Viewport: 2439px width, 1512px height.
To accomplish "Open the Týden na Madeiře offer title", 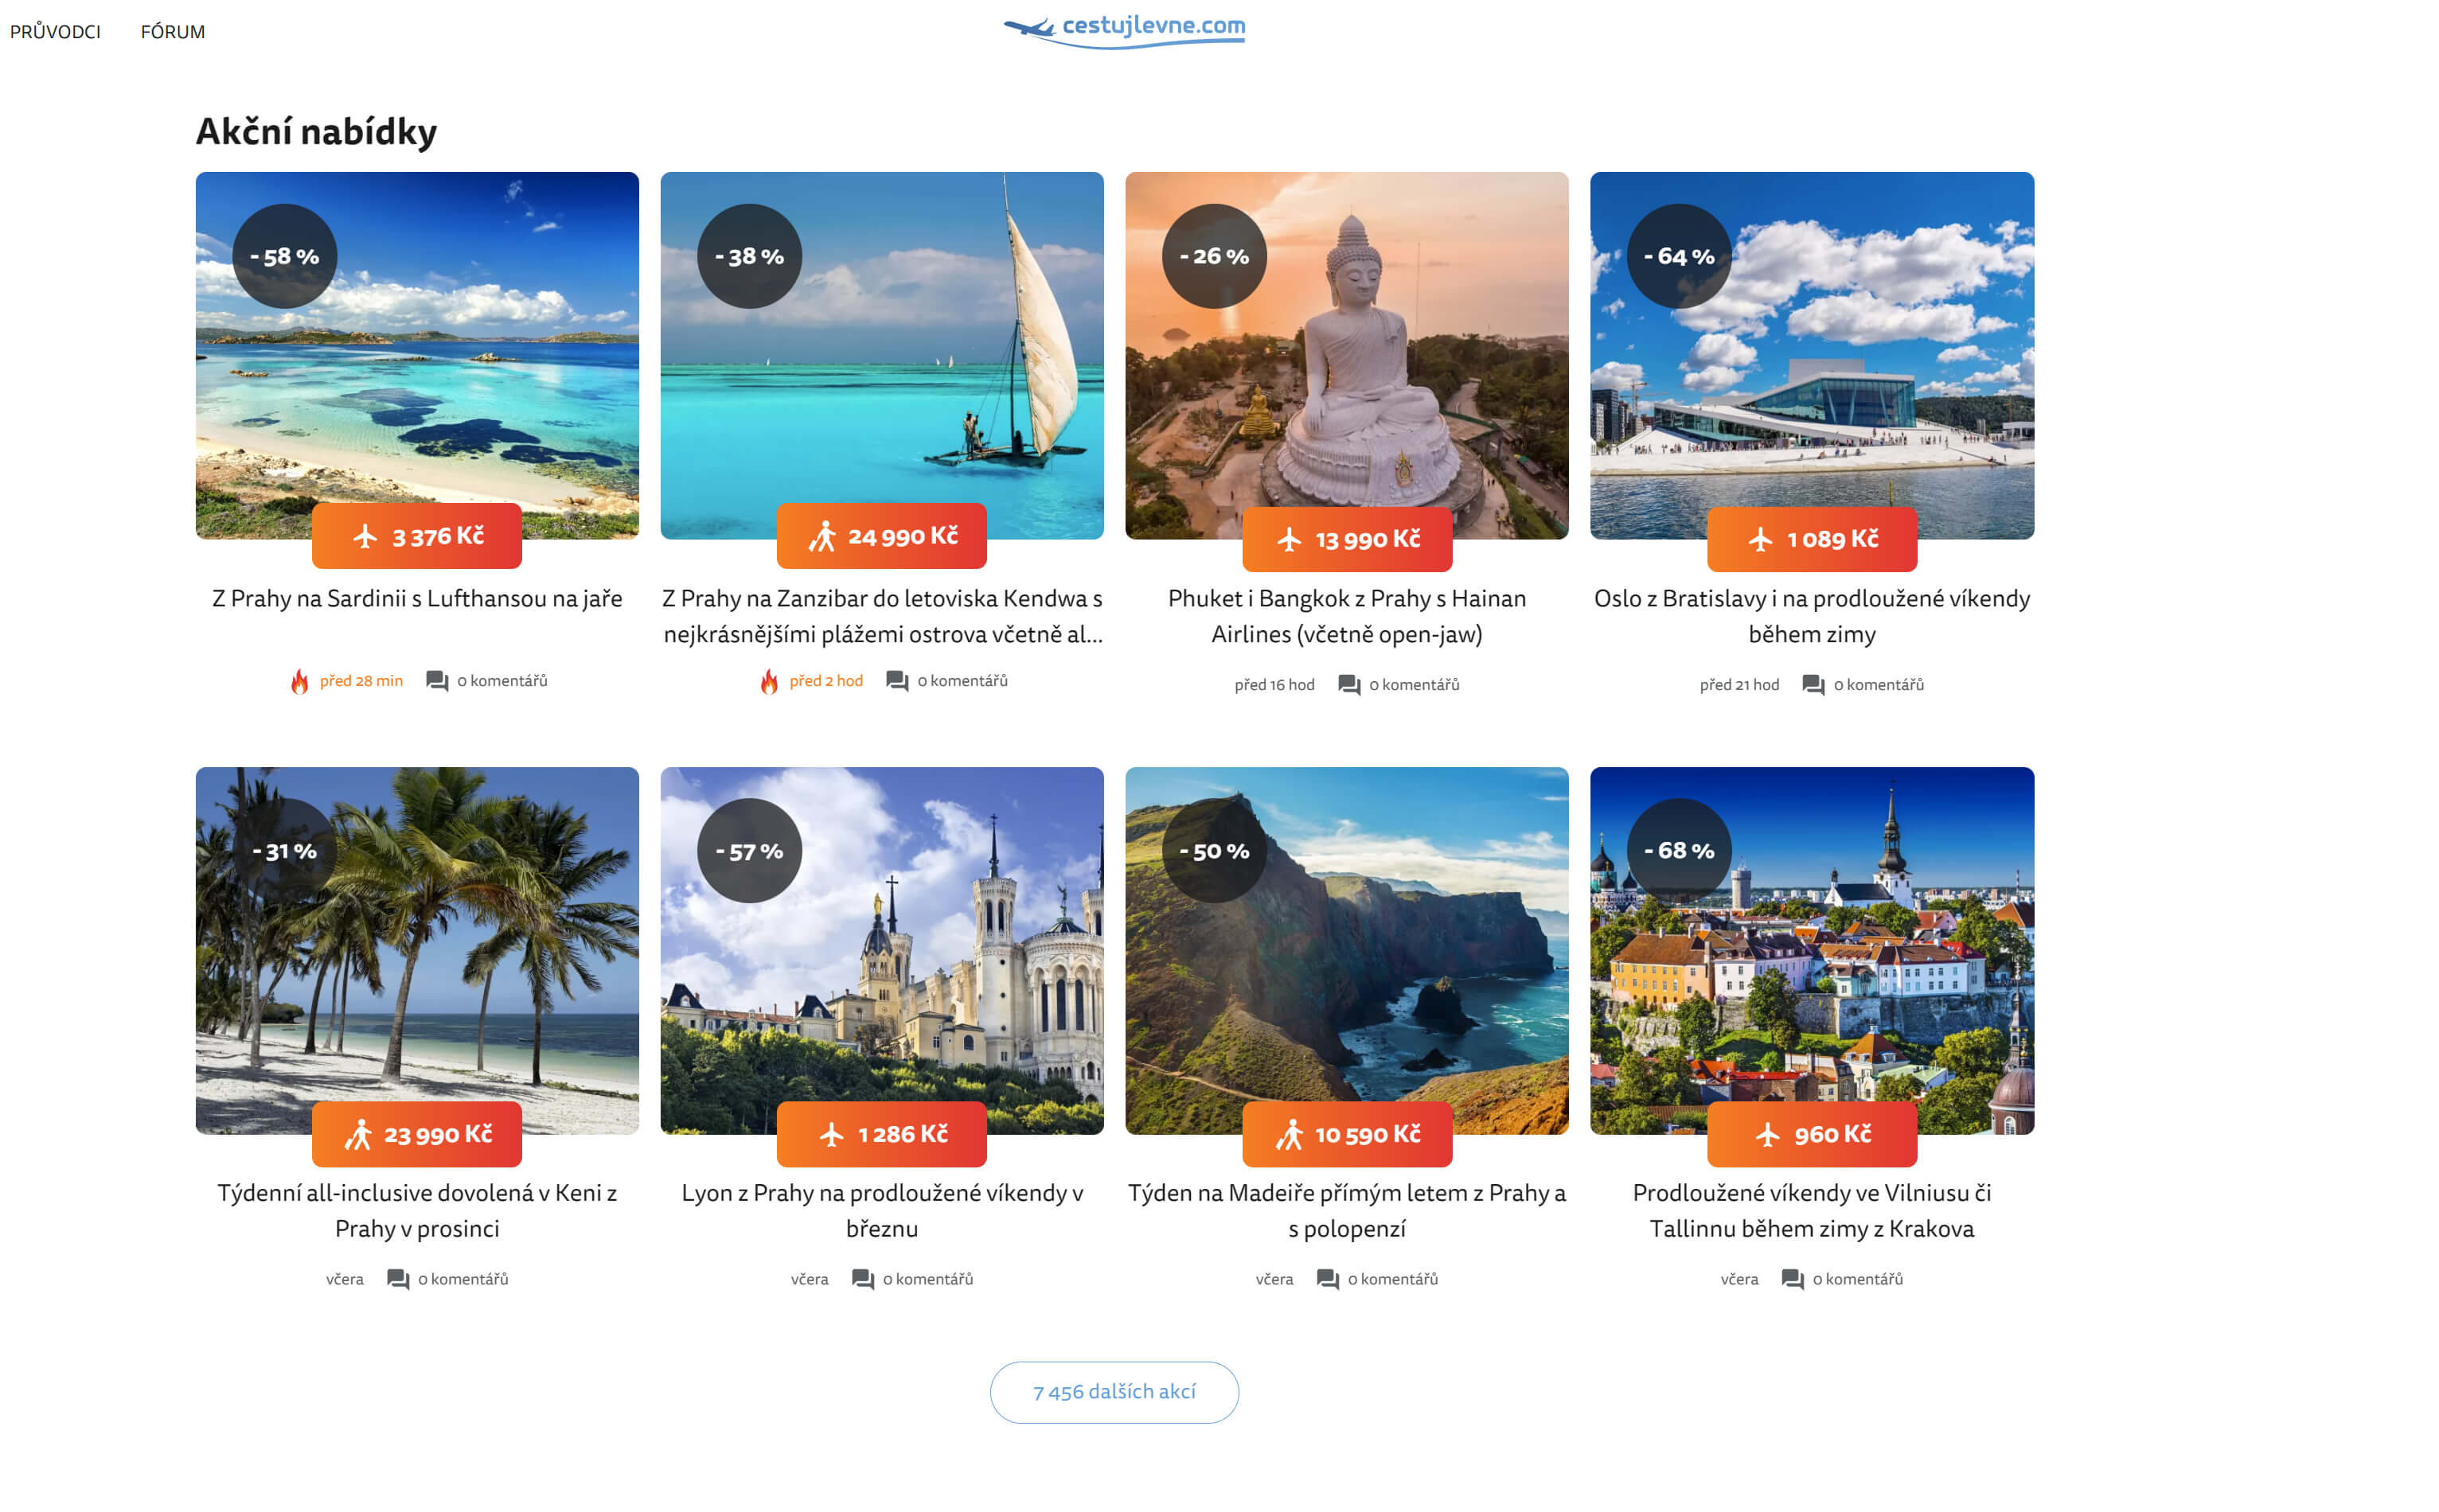I will [1346, 1210].
